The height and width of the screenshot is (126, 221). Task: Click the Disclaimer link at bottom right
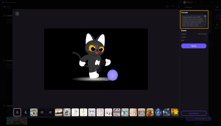click(198, 123)
